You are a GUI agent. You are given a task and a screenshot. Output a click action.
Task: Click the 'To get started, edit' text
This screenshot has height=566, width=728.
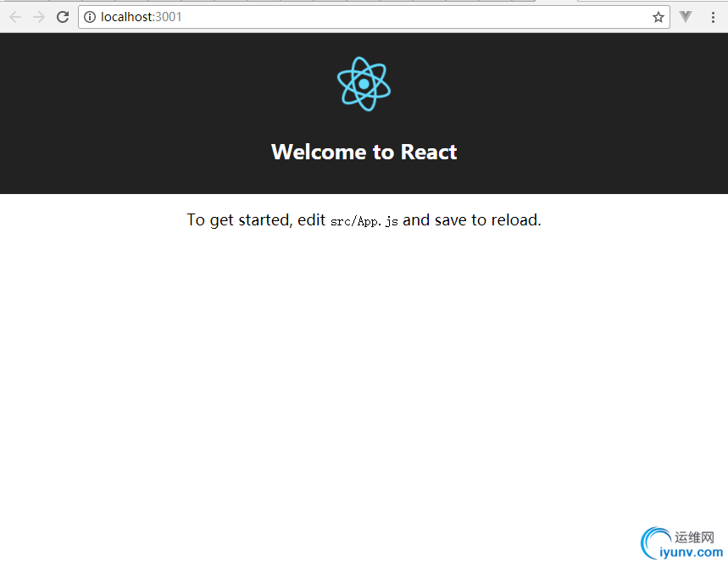click(x=256, y=220)
